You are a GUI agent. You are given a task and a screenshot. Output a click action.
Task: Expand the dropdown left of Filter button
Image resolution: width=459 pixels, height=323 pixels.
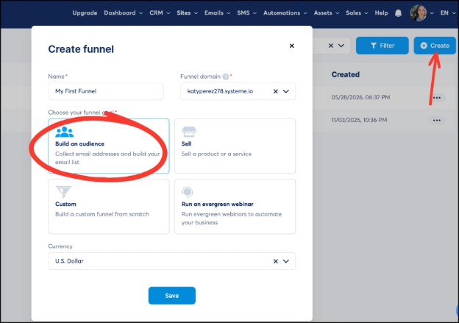click(x=341, y=46)
